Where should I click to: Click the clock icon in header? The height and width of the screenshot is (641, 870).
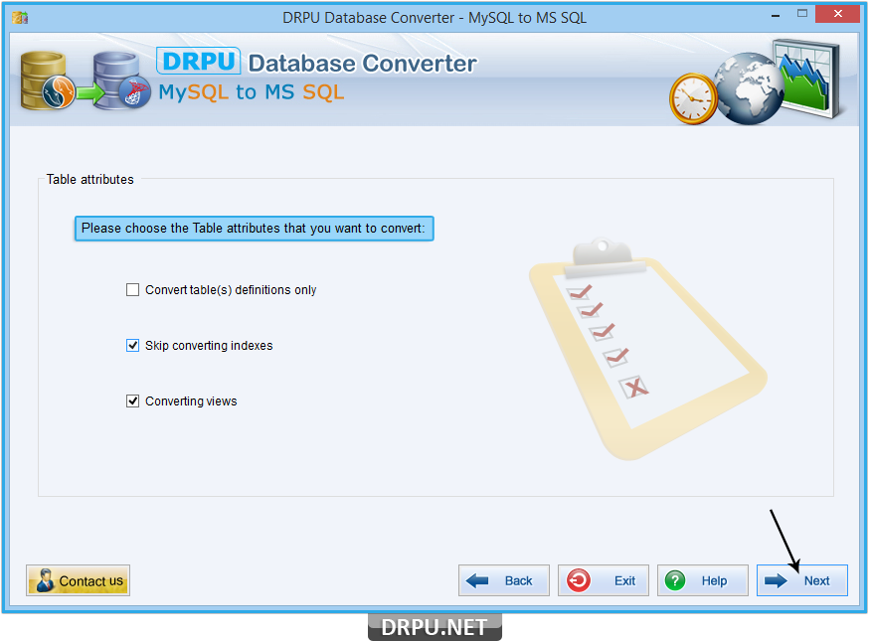coord(693,98)
